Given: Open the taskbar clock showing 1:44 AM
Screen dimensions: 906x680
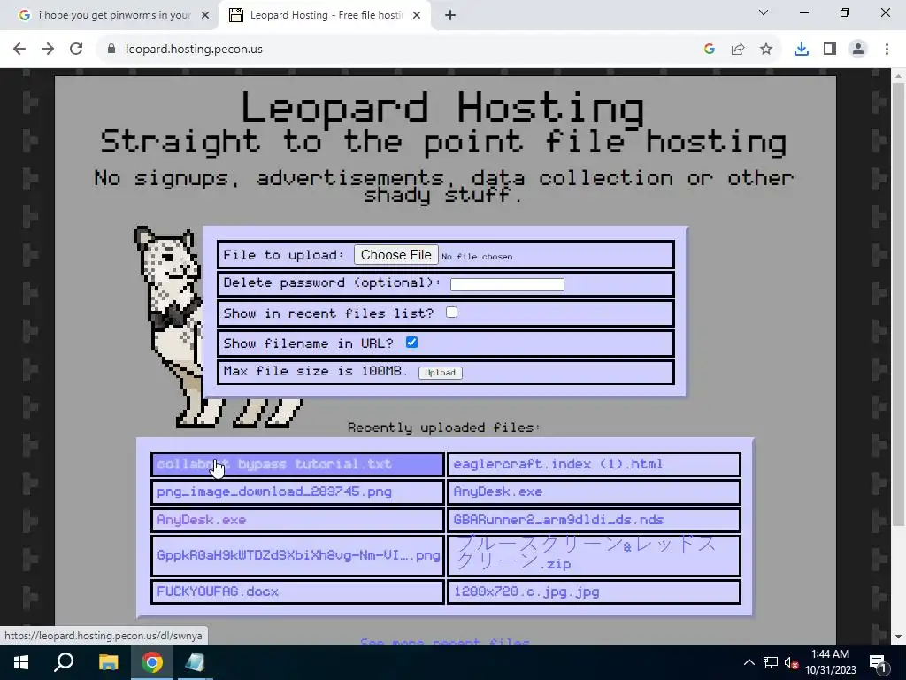Looking at the screenshot, I should [x=830, y=662].
